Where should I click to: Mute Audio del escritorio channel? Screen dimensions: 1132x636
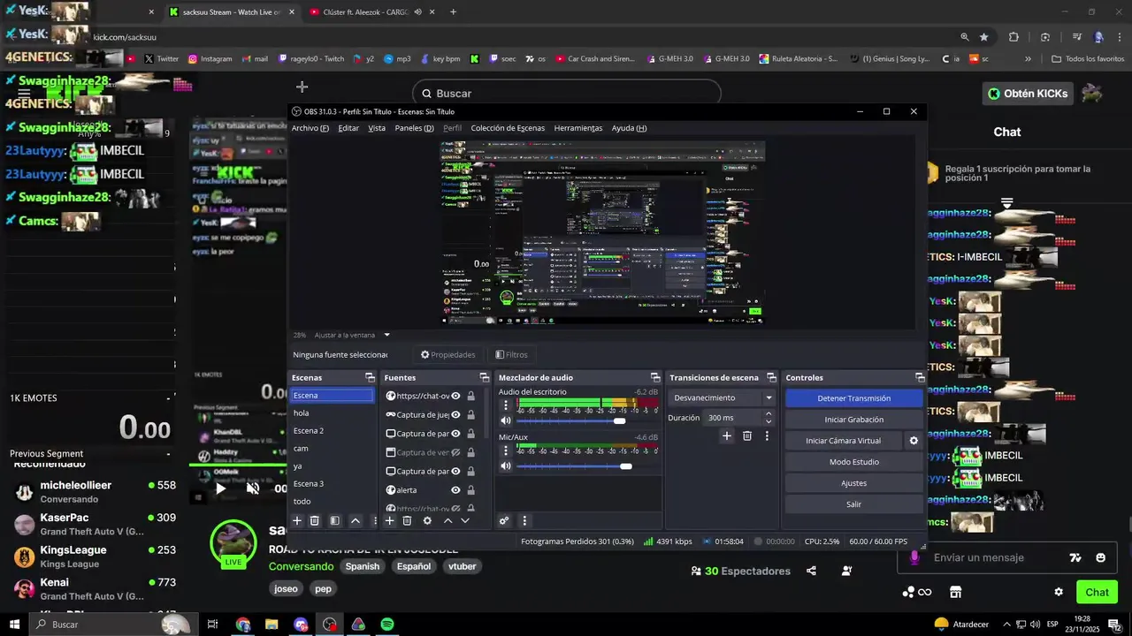click(506, 420)
